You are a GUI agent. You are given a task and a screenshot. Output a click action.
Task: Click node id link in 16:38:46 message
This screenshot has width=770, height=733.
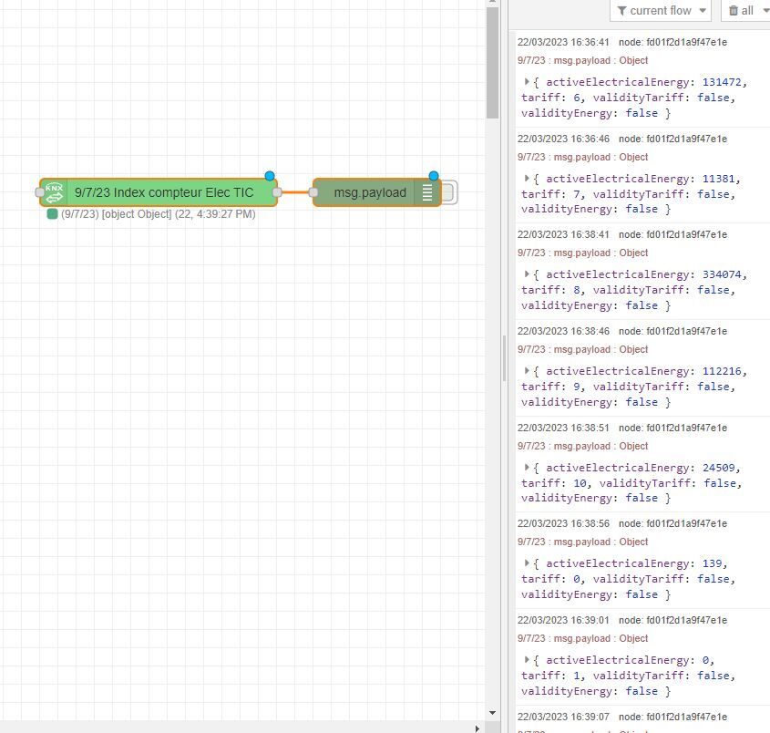(x=672, y=332)
